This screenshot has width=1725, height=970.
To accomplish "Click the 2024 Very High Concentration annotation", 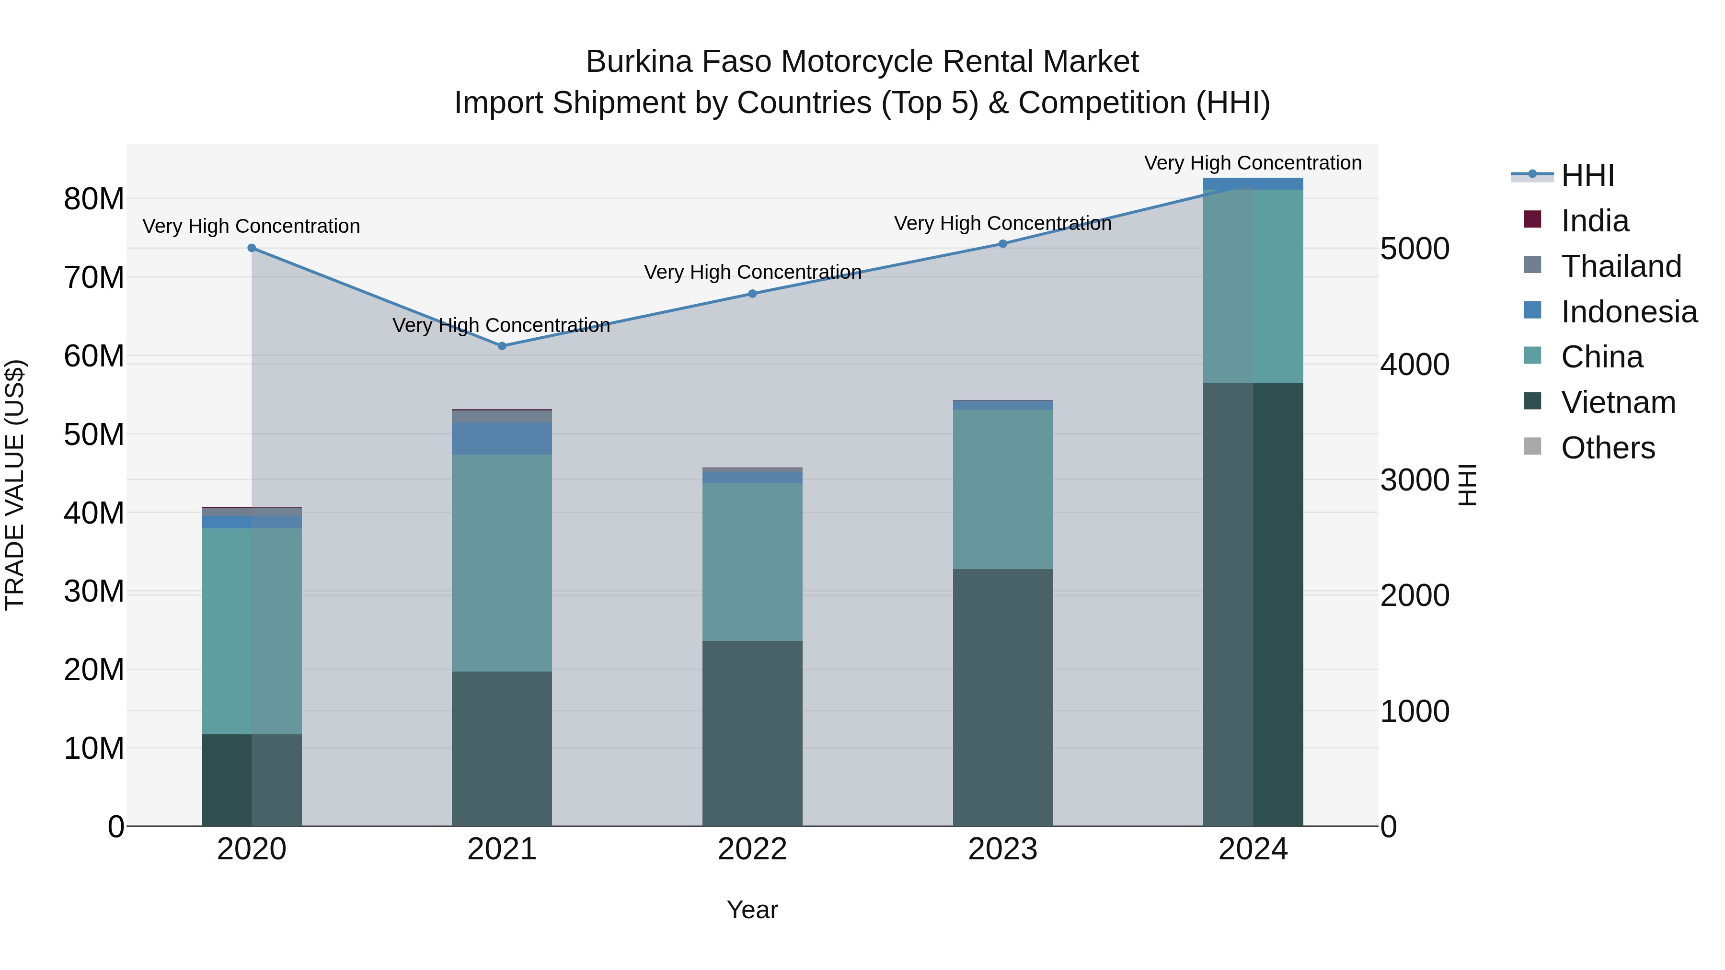I will pyautogui.click(x=1253, y=163).
